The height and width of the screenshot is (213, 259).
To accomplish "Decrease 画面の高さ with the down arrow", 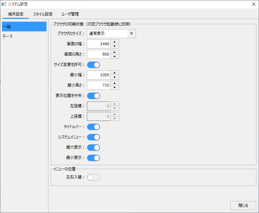I will pyautogui.click(x=115, y=57).
